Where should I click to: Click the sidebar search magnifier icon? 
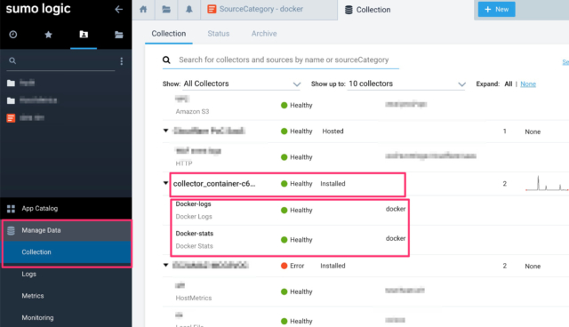coord(12,60)
